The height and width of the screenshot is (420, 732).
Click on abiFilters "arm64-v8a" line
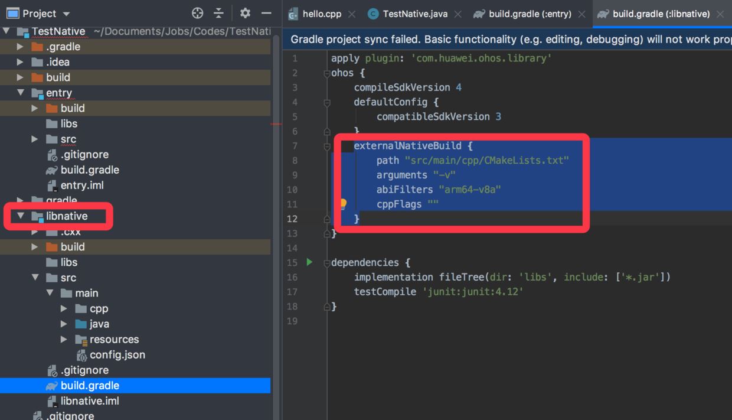pos(439,190)
